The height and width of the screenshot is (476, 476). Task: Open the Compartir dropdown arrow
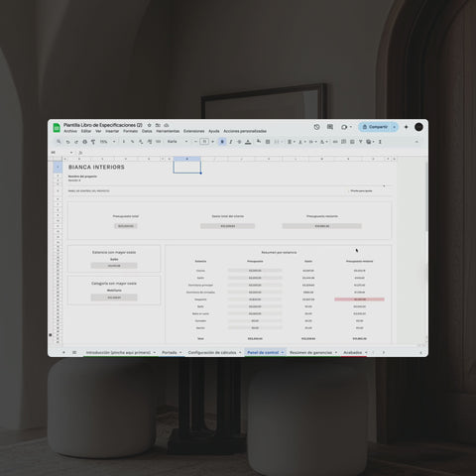[394, 127]
